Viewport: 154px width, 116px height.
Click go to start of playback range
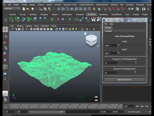[x=137, y=106]
